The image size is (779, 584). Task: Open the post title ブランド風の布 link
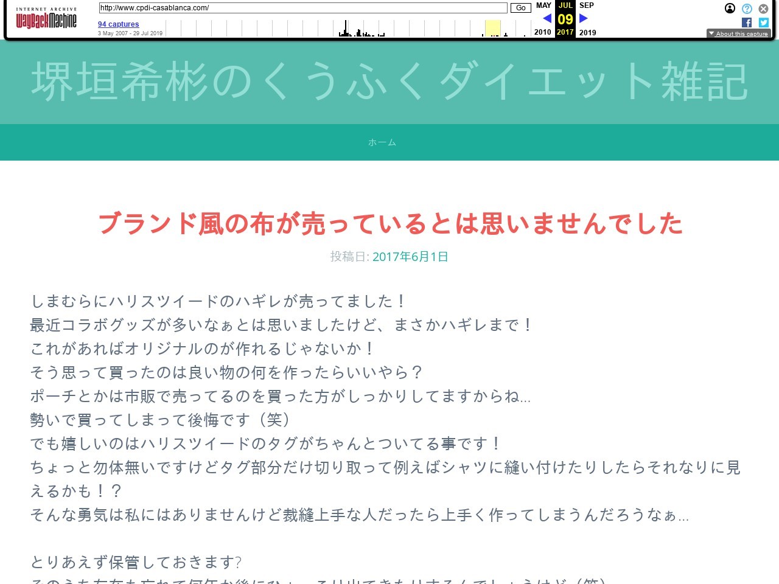[x=389, y=223]
